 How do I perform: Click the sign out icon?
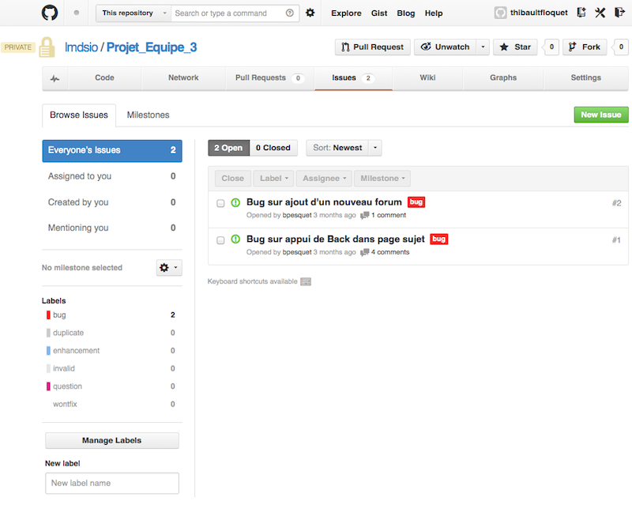point(620,13)
